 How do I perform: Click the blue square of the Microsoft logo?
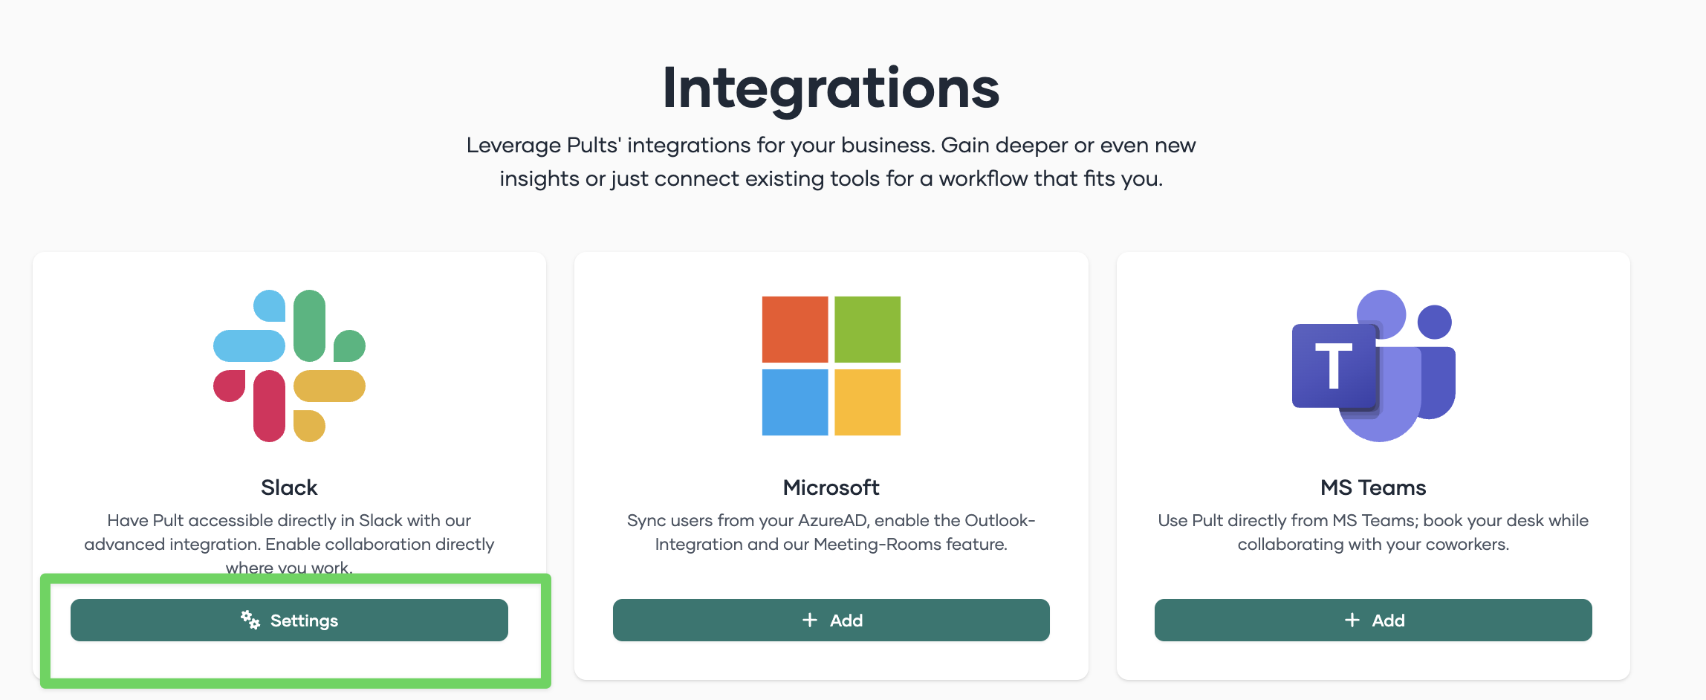[x=794, y=402]
